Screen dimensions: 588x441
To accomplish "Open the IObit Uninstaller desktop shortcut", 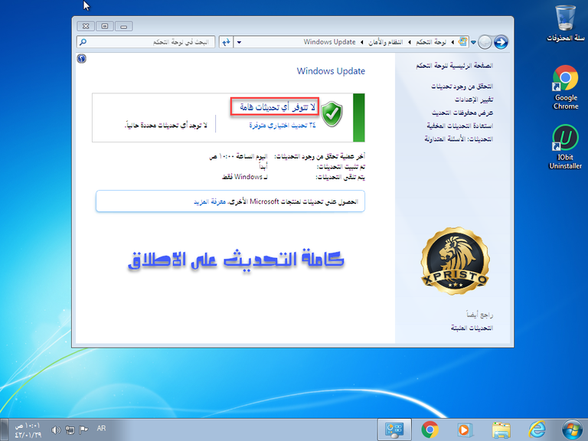I will tap(566, 147).
